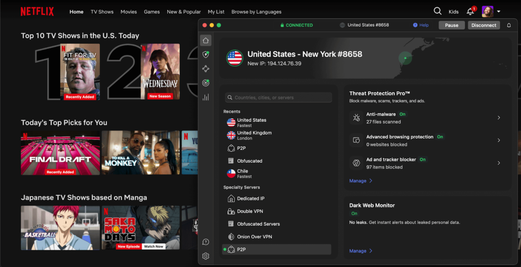The height and width of the screenshot is (267, 521).
Task: Expand Advanced browsing protection chevron
Action: tap(499, 140)
